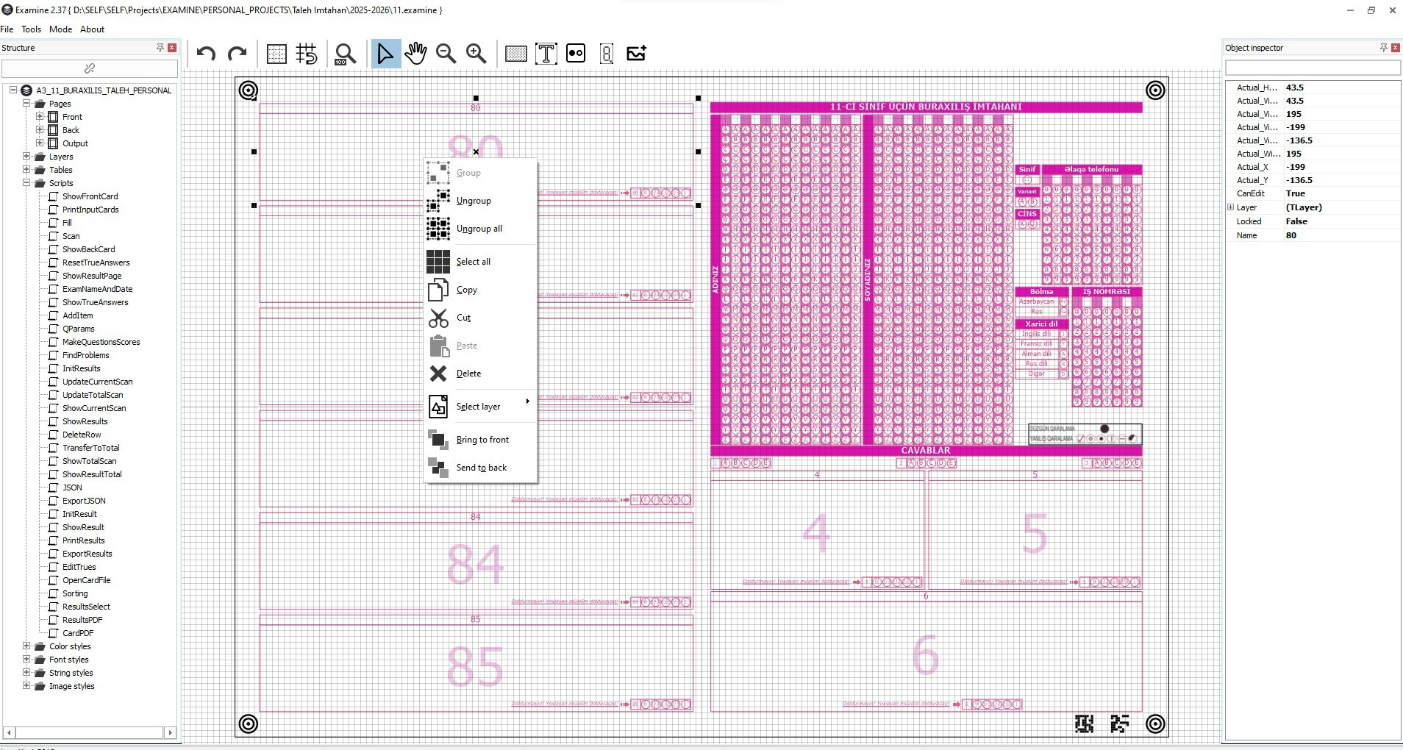Select the OpenCardFile script
This screenshot has height=750, width=1403.
point(86,580)
